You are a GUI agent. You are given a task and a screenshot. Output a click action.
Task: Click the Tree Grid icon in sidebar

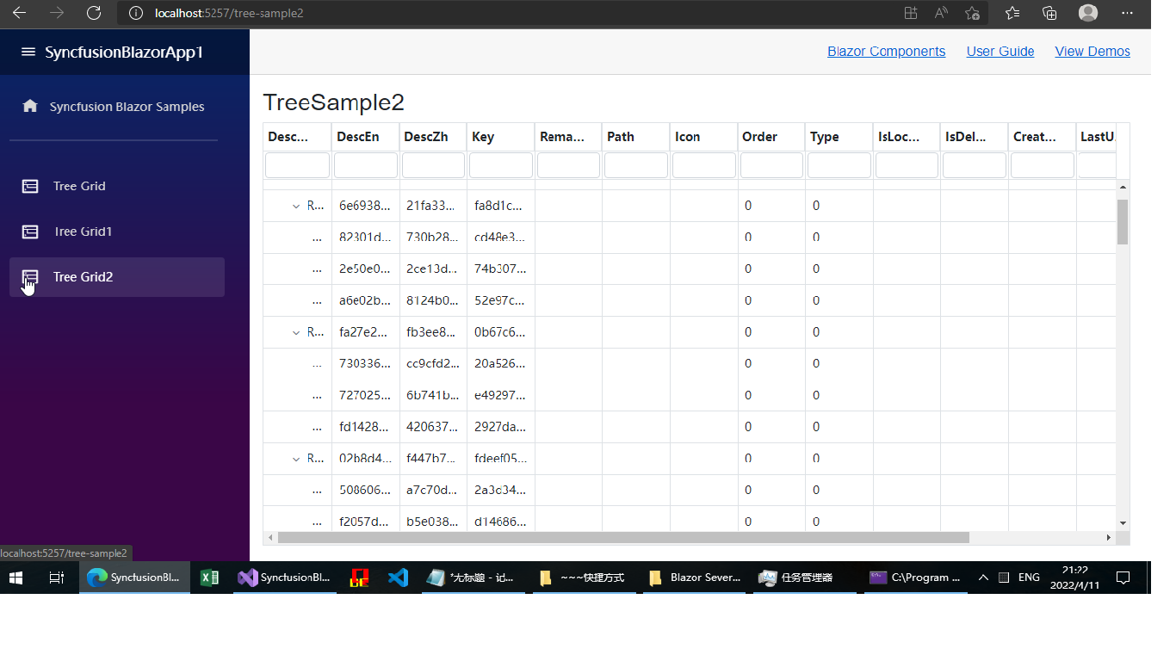30,186
